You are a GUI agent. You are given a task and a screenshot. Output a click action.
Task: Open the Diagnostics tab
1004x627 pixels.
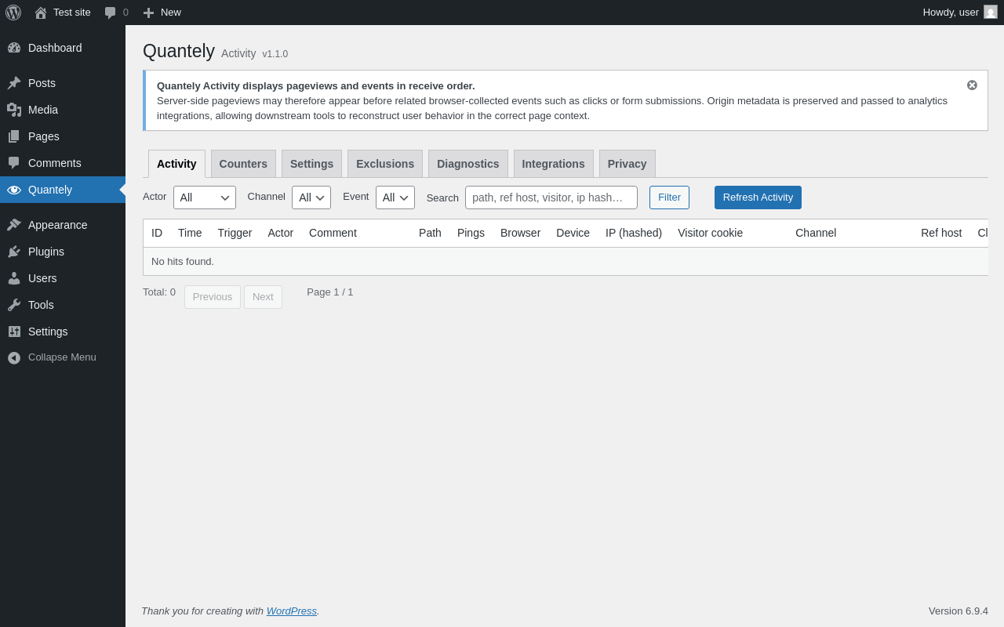468,164
